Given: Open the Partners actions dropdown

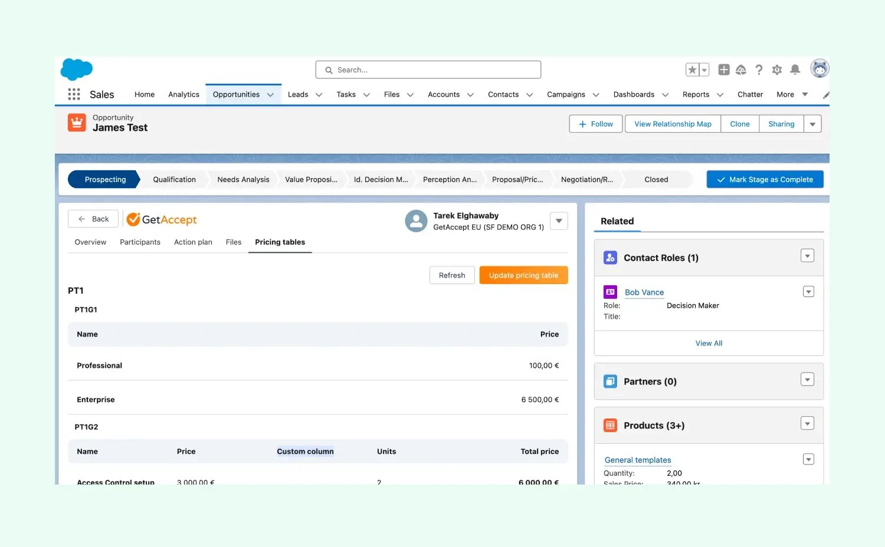Looking at the screenshot, I should (x=808, y=380).
